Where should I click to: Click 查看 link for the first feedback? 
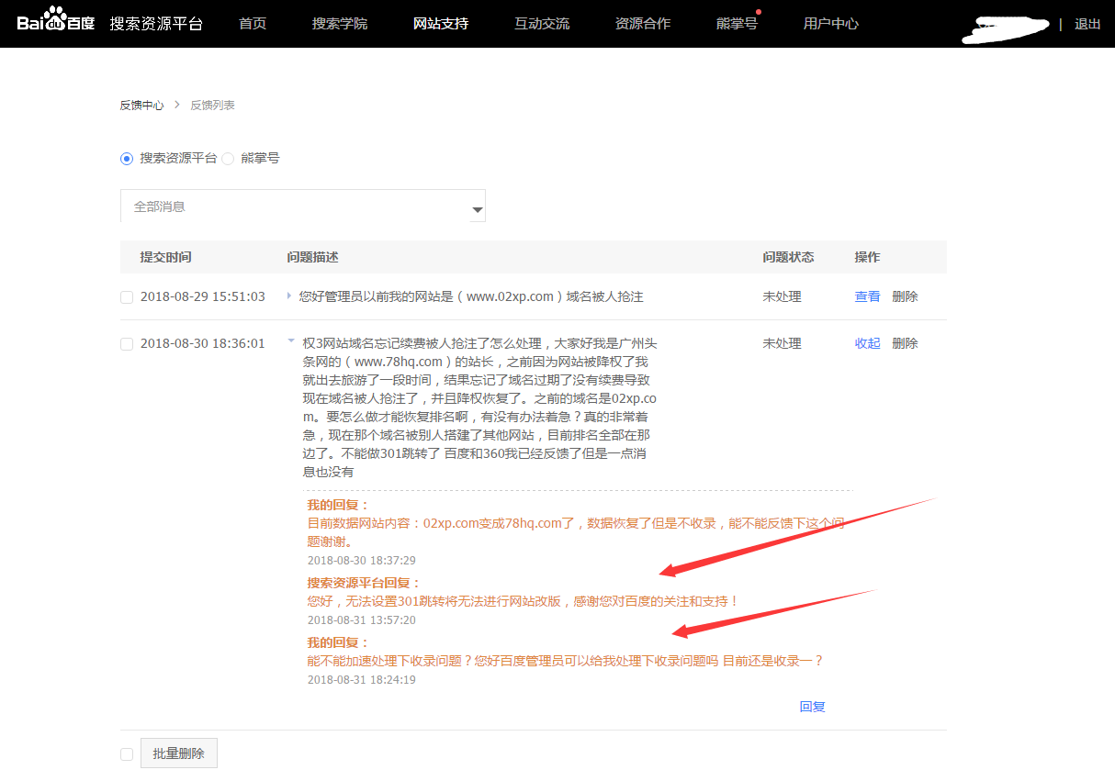pos(867,296)
